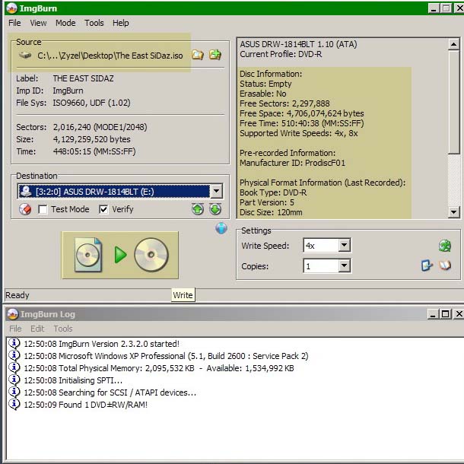Click the 'Ready' status bar text

pos(17,295)
